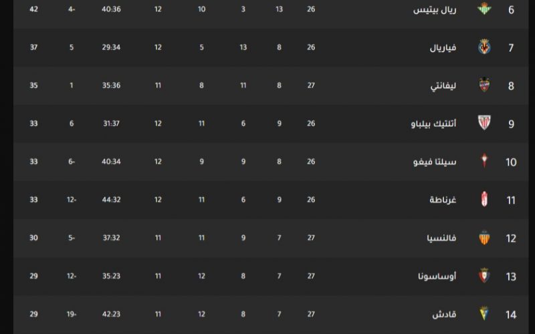
Task: Click the Osasuna club crest
Action: pos(484,275)
